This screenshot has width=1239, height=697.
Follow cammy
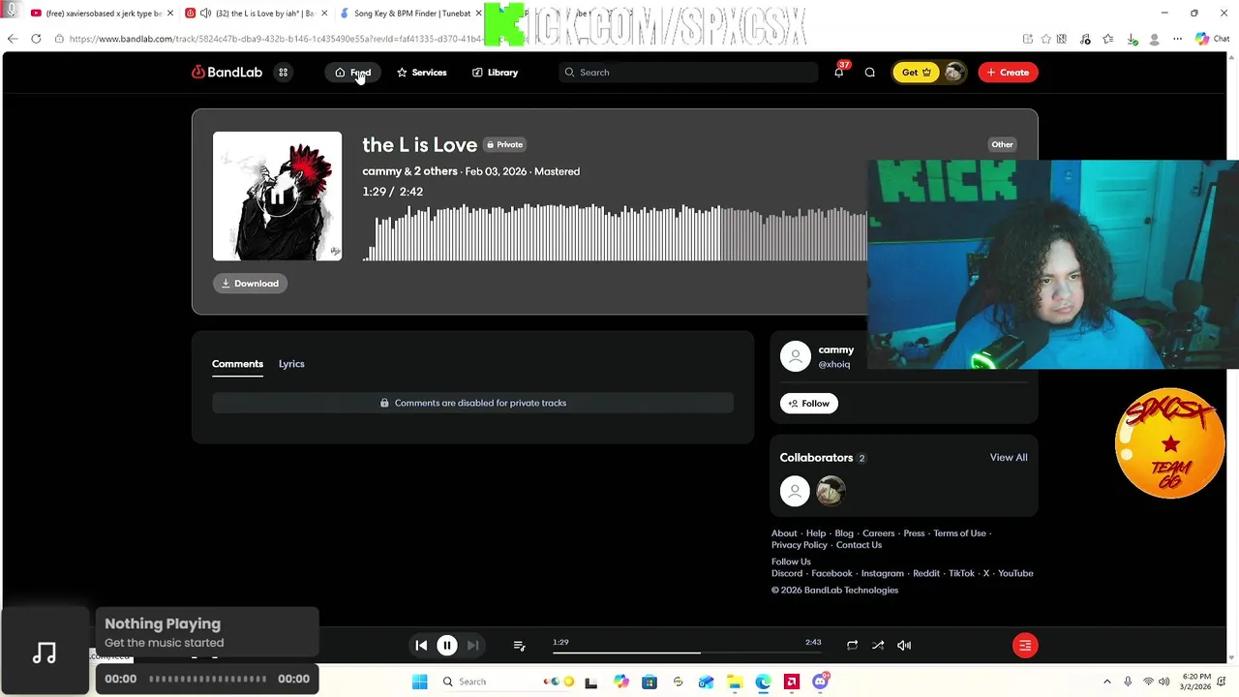coord(808,404)
